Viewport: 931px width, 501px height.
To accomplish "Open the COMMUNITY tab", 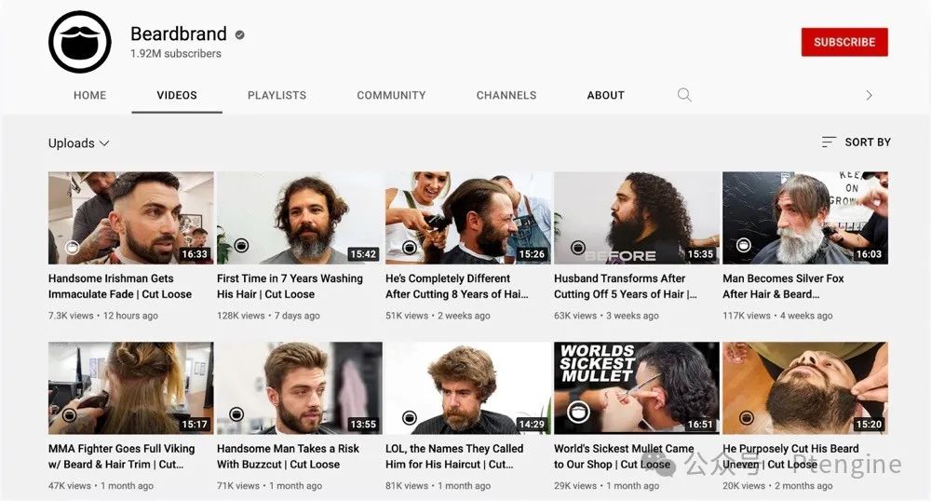I will (391, 95).
